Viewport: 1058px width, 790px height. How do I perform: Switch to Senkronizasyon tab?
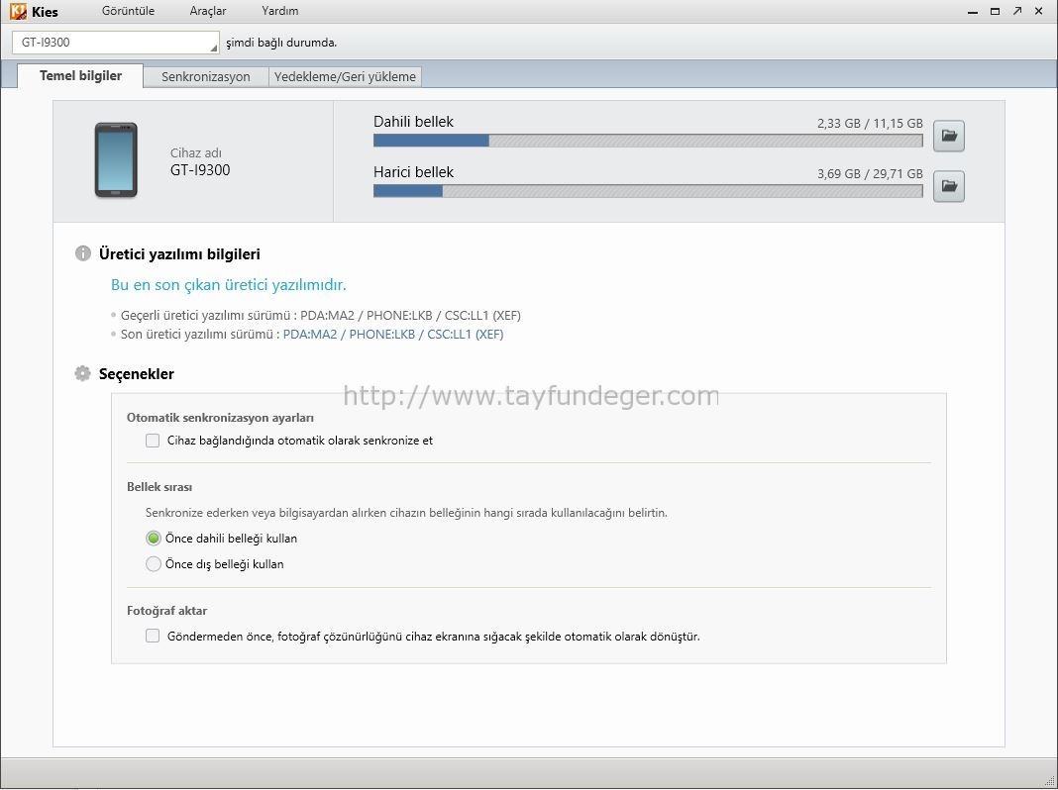(206, 77)
